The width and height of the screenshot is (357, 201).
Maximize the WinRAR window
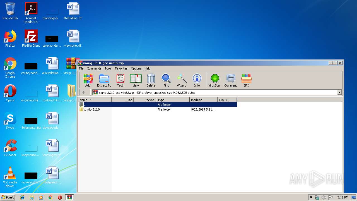pos(335,63)
